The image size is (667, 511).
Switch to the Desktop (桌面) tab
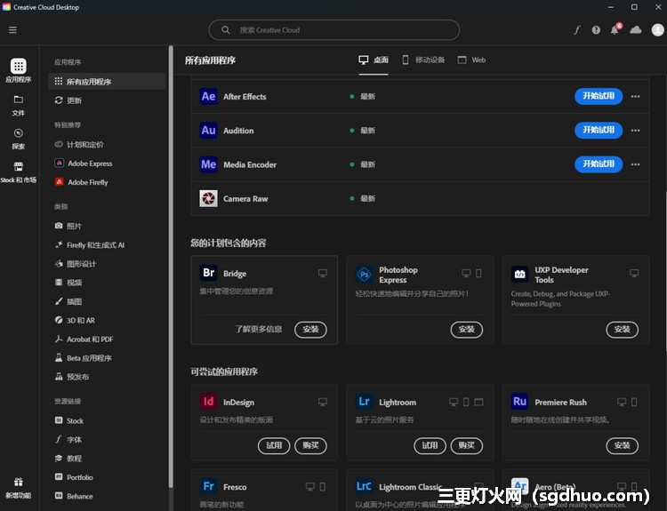click(x=374, y=60)
